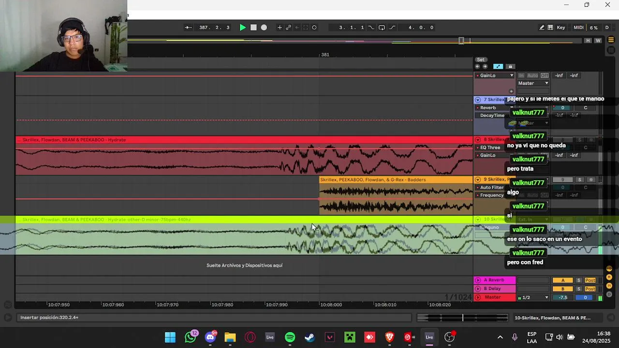Toggle the Lock Envelopes padlock icon
619x348 pixels.
(x=510, y=67)
